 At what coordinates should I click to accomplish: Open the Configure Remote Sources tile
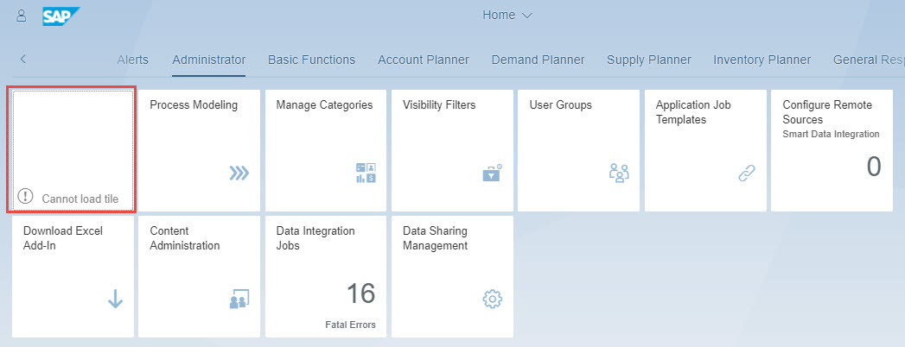[x=832, y=150]
